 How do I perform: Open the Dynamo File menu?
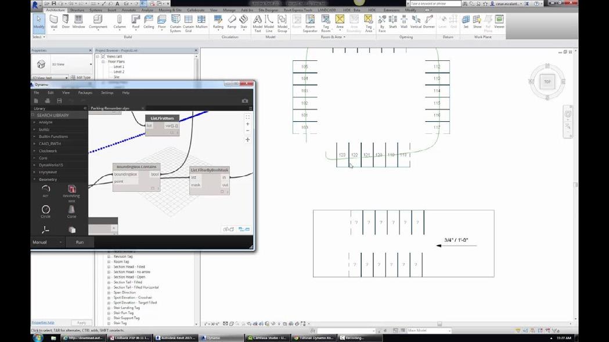pyautogui.click(x=36, y=93)
